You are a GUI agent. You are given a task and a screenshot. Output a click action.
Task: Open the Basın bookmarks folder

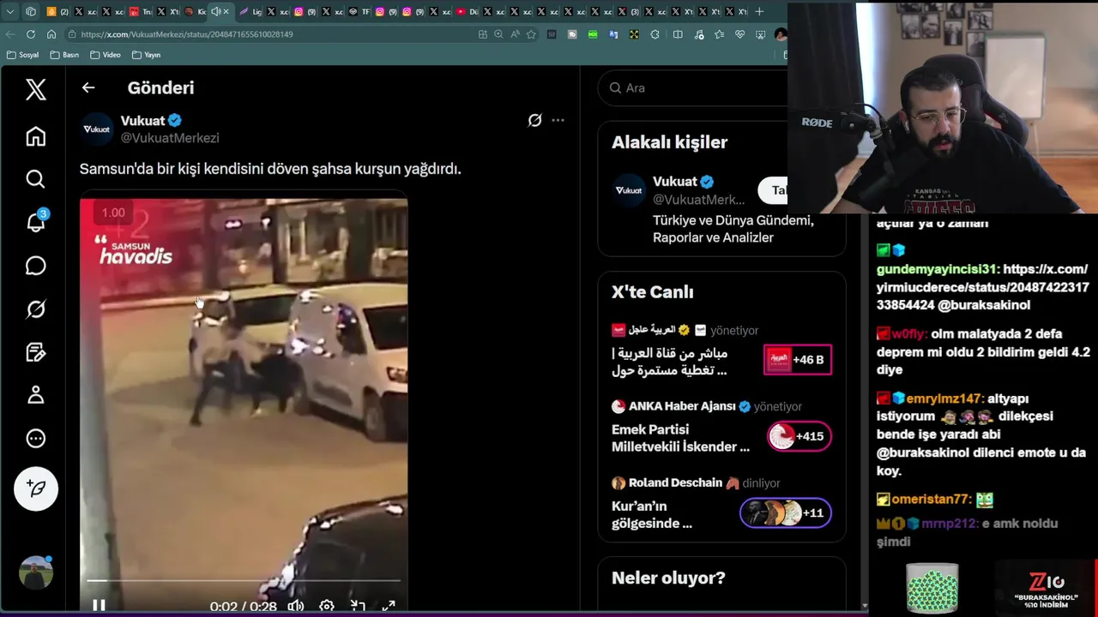(64, 55)
